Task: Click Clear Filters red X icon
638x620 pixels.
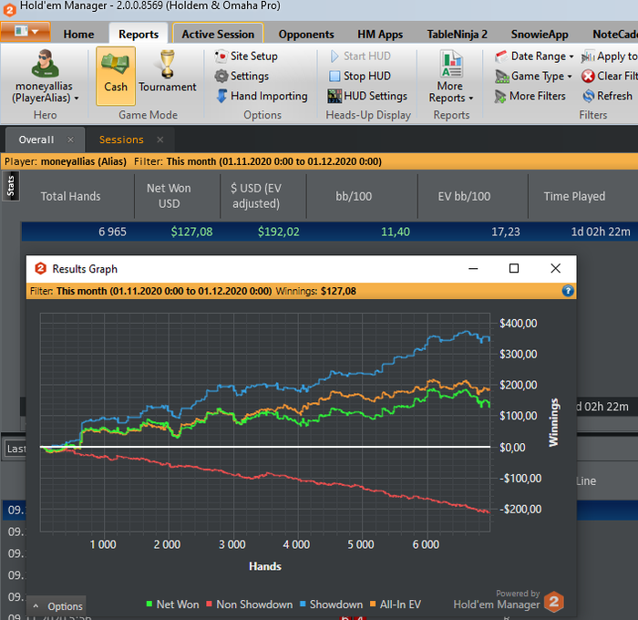Action: (x=588, y=76)
